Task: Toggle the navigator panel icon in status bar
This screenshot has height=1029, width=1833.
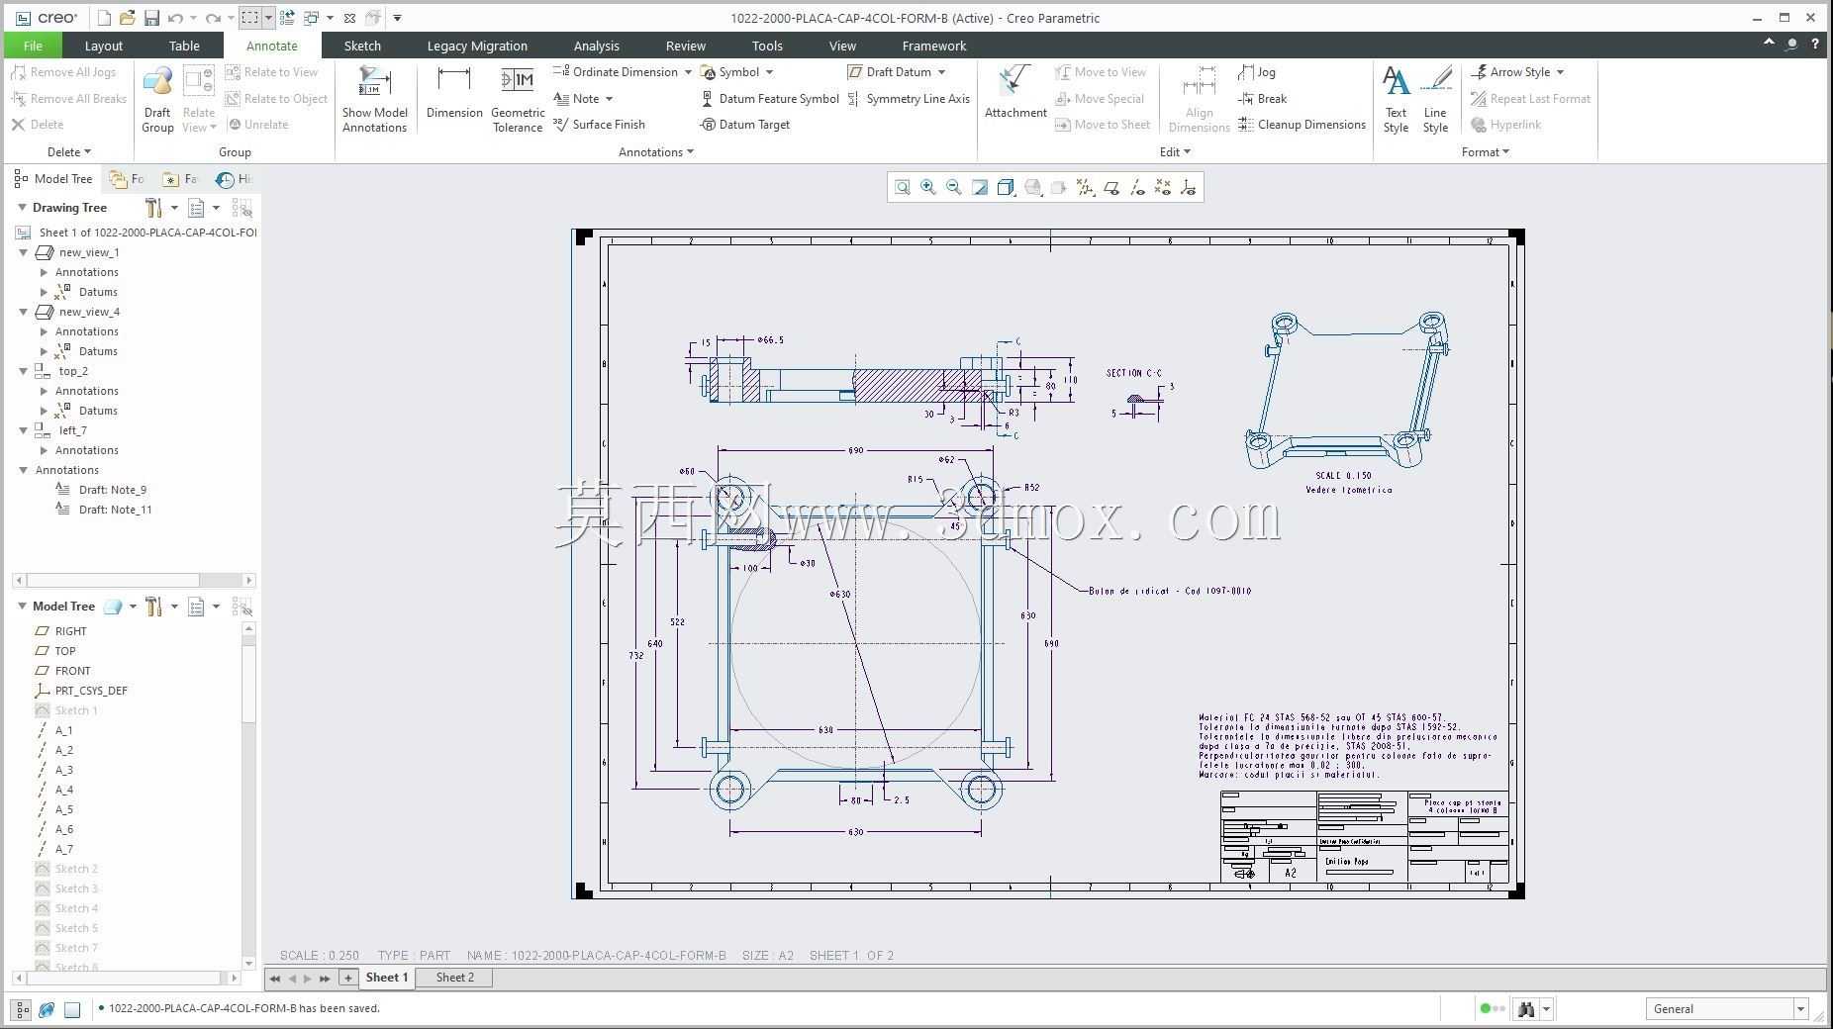Action: tap(21, 1009)
